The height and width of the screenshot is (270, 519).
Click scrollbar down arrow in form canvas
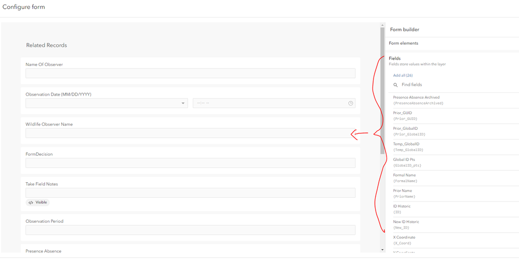tap(382, 250)
